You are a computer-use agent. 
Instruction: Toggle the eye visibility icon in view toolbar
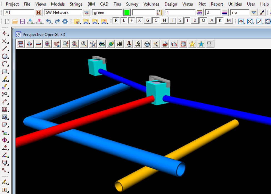click(102, 44)
